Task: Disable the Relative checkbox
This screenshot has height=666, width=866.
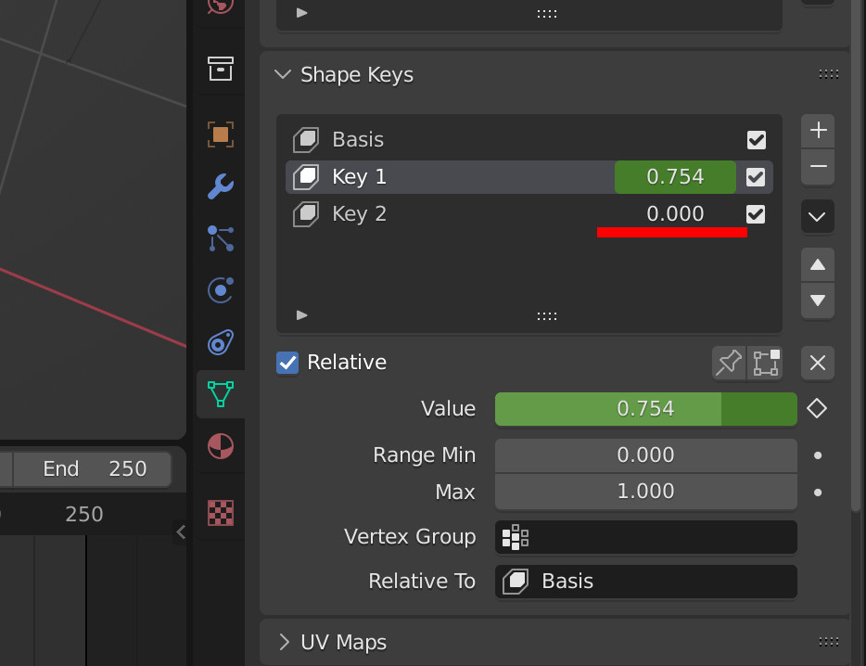Action: tap(287, 363)
